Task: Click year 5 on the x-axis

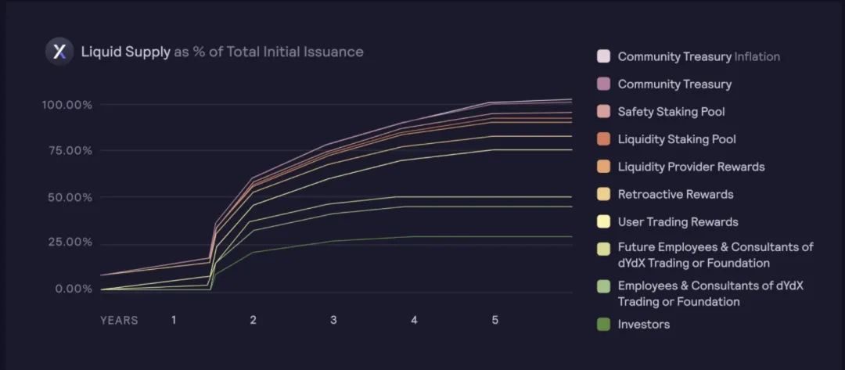Action: point(494,320)
